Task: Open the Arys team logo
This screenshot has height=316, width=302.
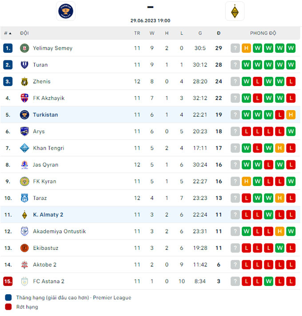Action: tap(24, 131)
